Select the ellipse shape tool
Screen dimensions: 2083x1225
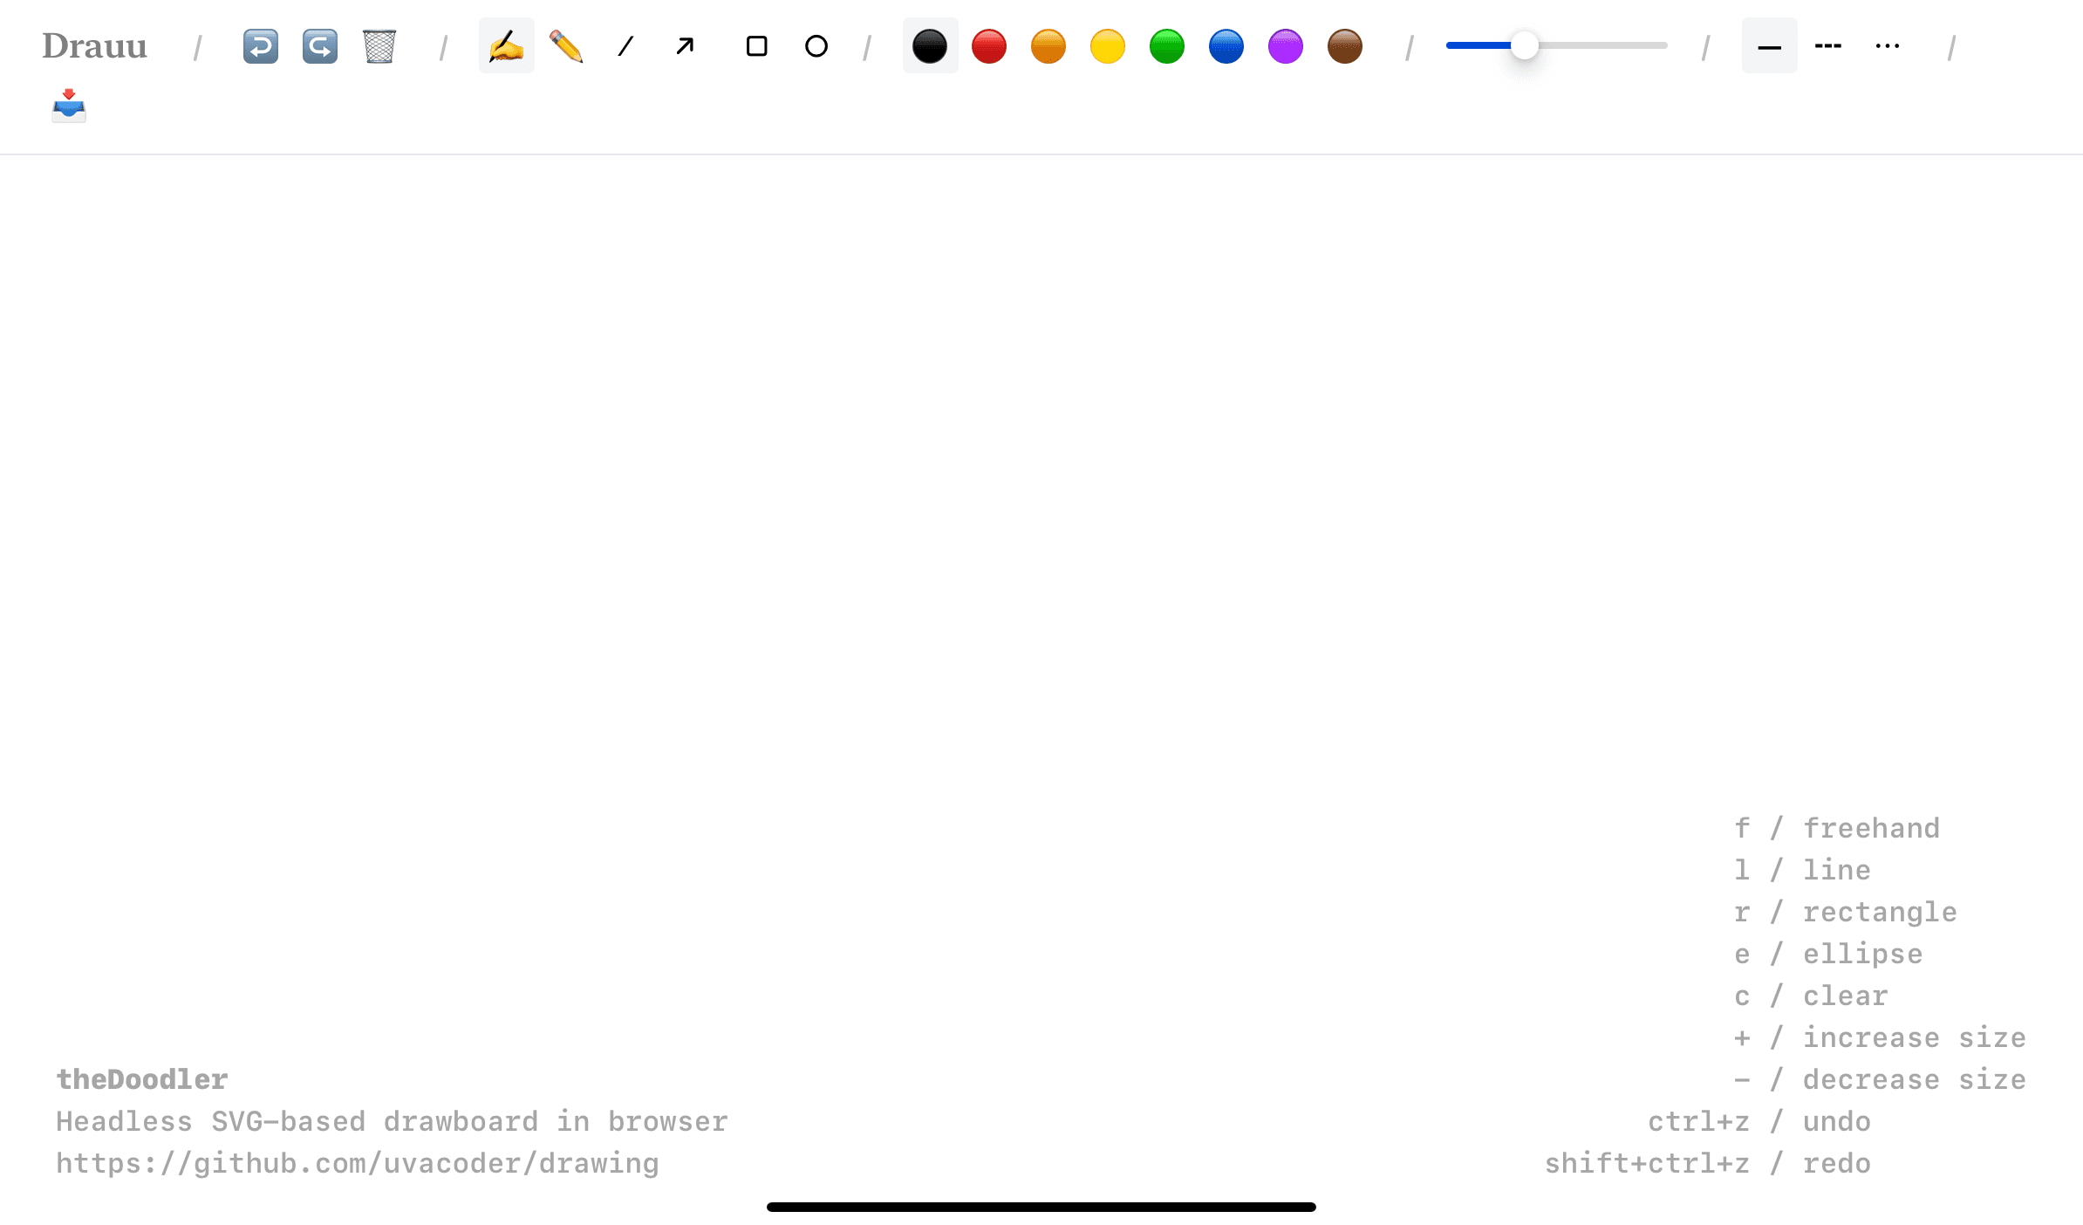pyautogui.click(x=816, y=45)
